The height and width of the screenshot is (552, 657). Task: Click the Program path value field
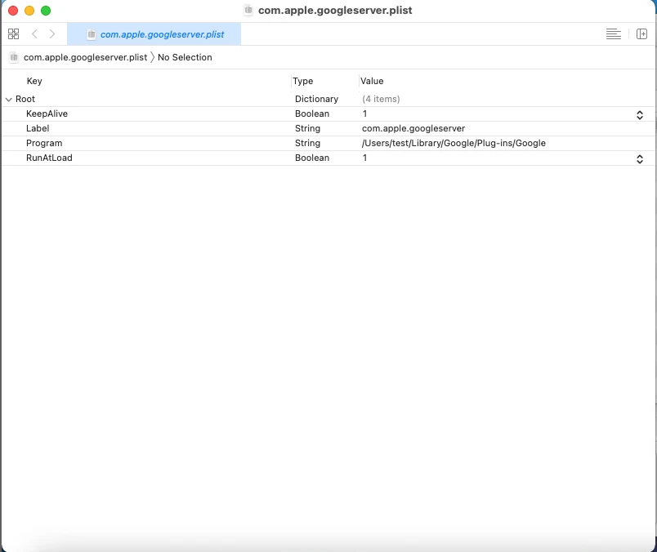pyautogui.click(x=454, y=144)
